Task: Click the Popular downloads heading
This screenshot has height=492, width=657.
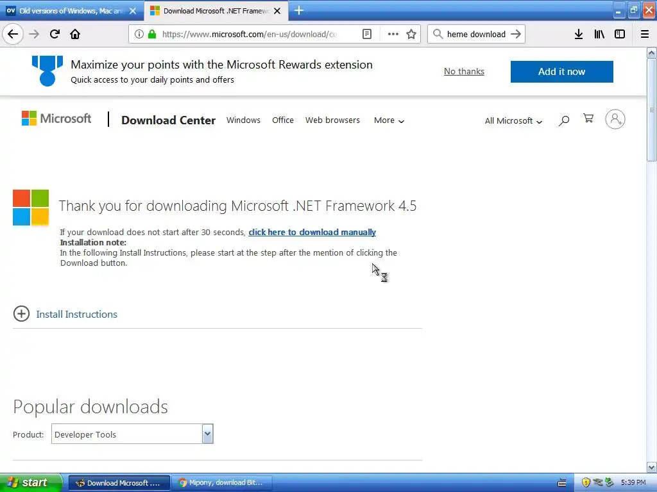Action: tap(90, 407)
